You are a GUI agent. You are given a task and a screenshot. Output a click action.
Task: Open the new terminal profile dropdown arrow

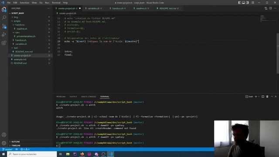click(259, 96)
